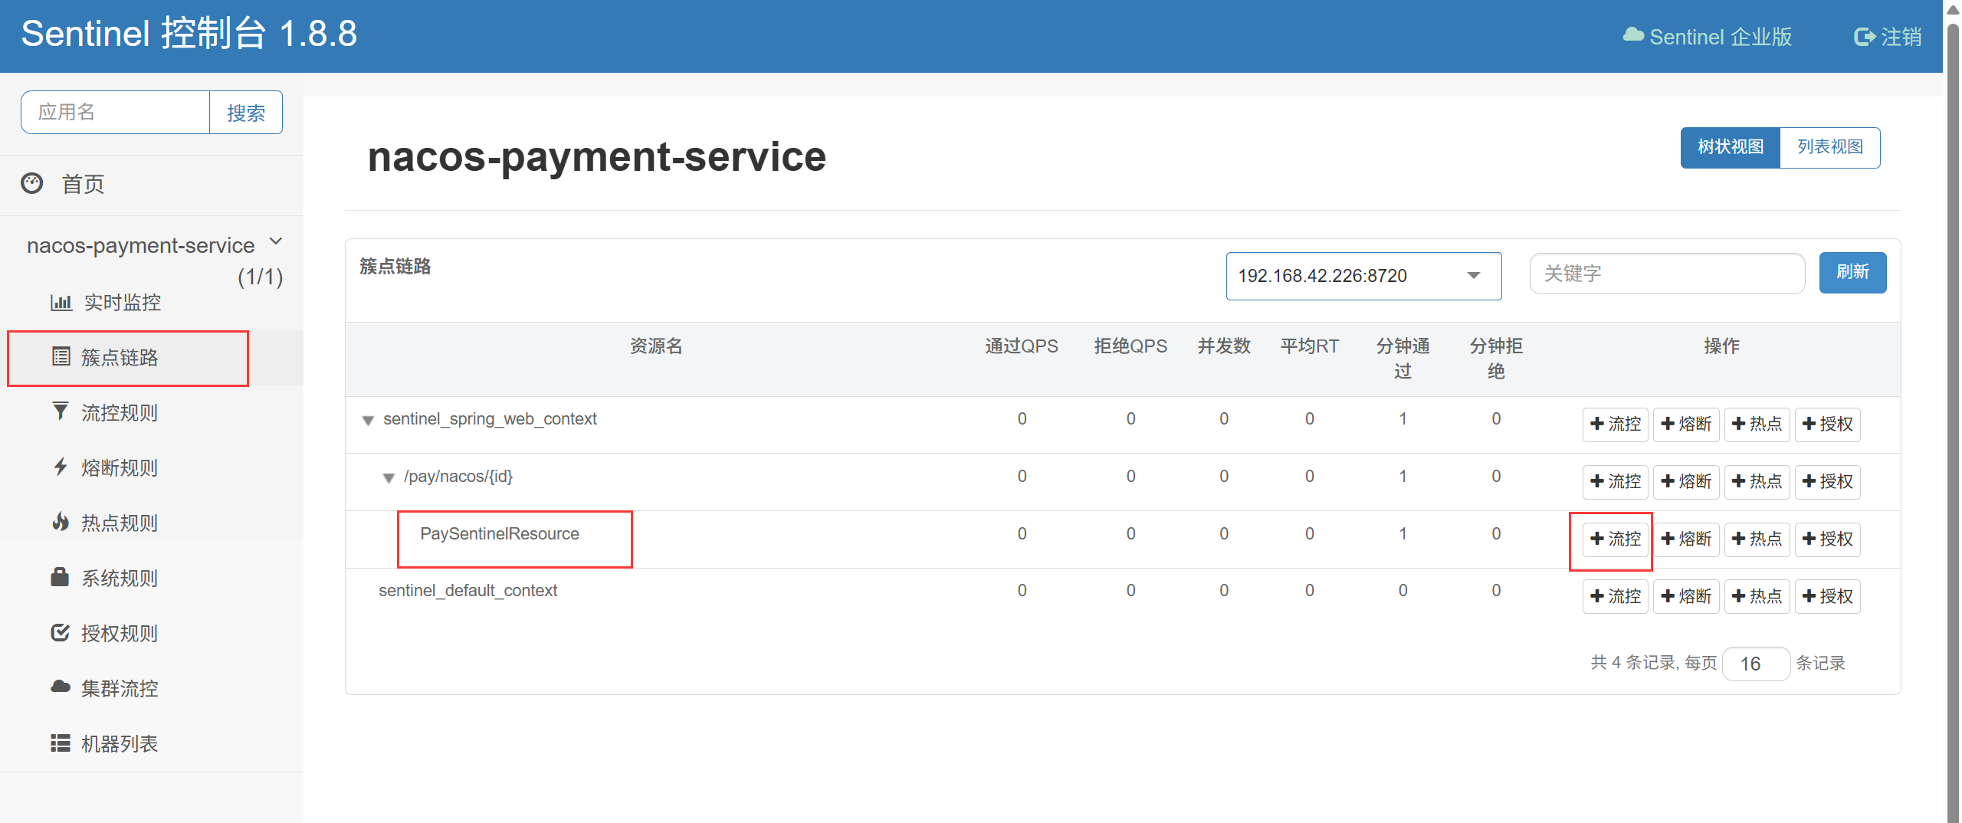1962x823 pixels.
Task: Click the page size field showing 16
Action: pyautogui.click(x=1756, y=664)
